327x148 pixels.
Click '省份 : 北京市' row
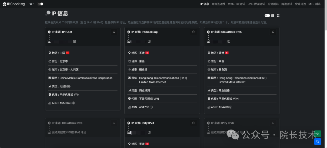[83, 61]
